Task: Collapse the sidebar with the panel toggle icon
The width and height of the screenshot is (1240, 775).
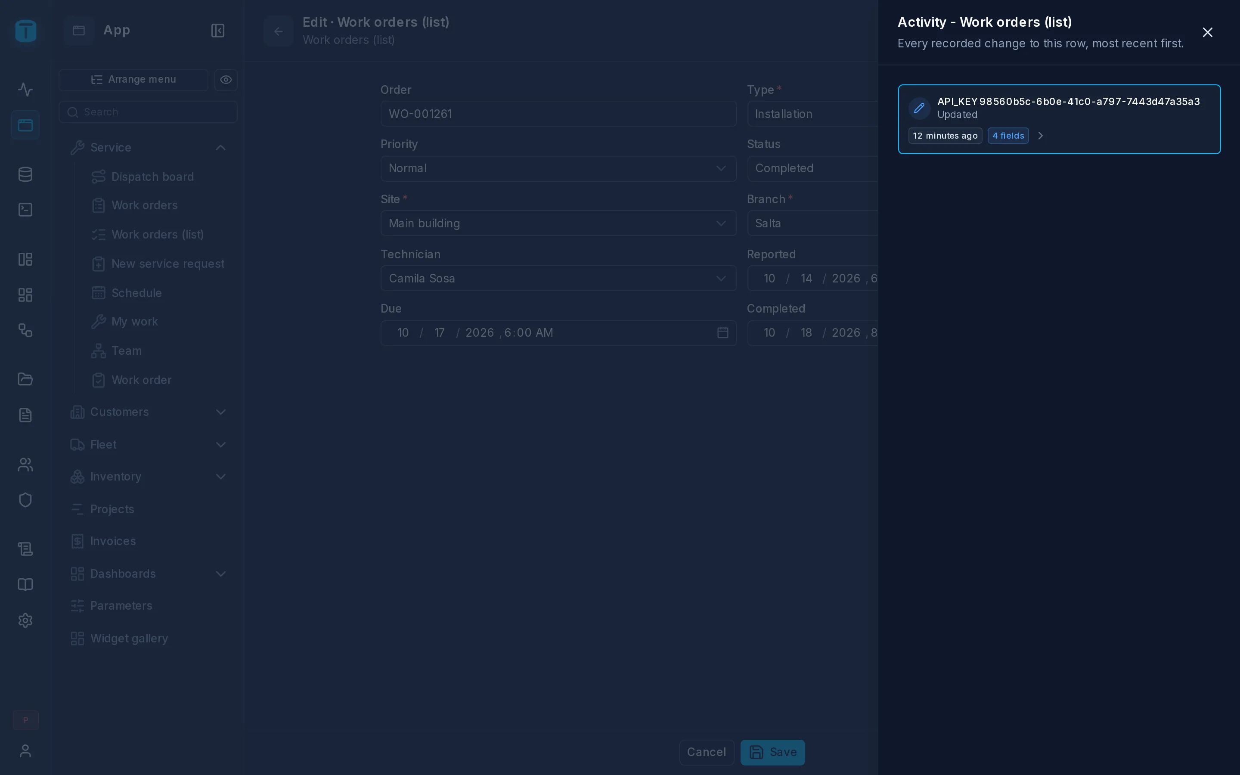Action: [218, 31]
